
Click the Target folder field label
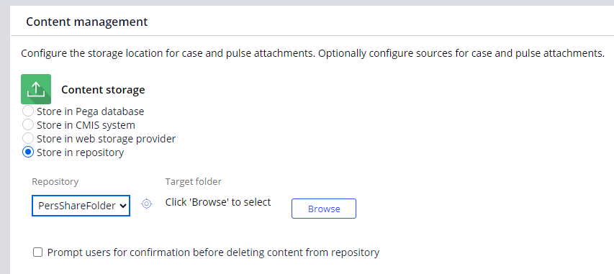pos(194,182)
